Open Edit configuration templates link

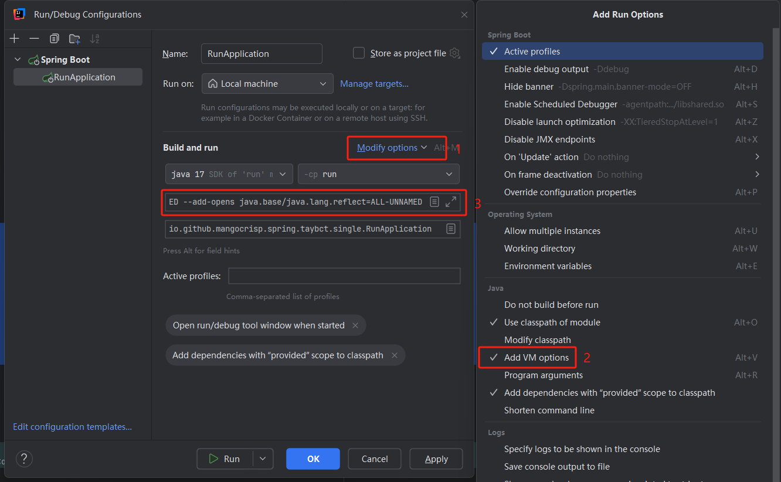[x=72, y=427]
